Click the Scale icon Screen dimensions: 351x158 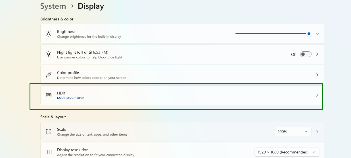[49, 132]
